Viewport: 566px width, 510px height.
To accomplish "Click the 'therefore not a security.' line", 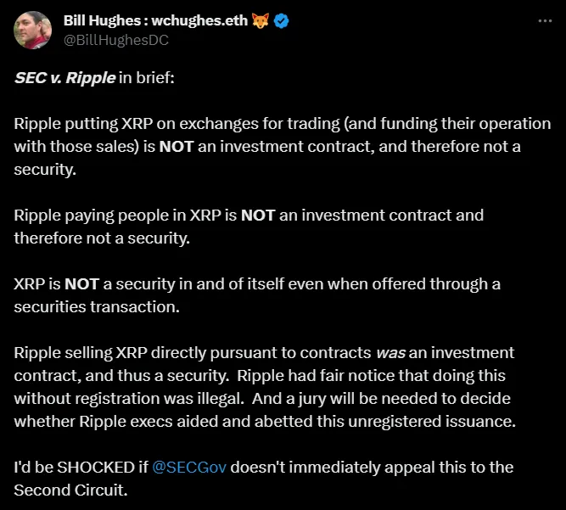I will [x=102, y=238].
